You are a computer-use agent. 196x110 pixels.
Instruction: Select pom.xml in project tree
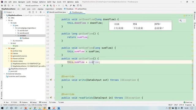pyautogui.click(x=14, y=71)
